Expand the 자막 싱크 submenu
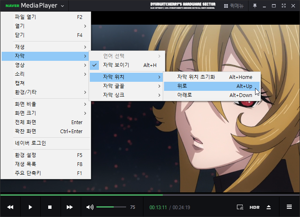Image resolution: width=300 pixels, height=217 pixels. [x=126, y=95]
